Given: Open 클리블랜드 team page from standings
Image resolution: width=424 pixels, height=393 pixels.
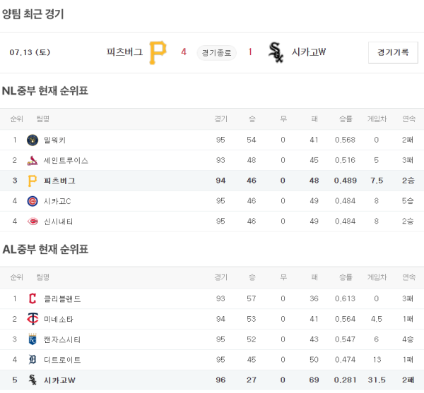Looking at the screenshot, I should tap(62, 298).
